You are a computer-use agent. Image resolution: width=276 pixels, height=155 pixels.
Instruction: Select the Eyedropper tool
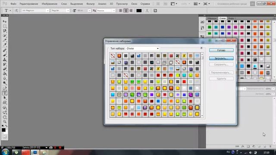coord(5,45)
